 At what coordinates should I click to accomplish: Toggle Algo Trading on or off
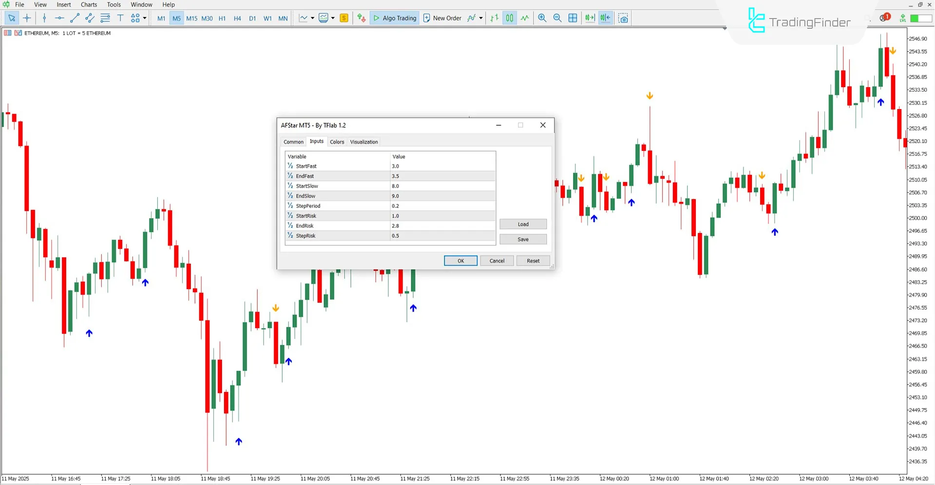tap(395, 18)
